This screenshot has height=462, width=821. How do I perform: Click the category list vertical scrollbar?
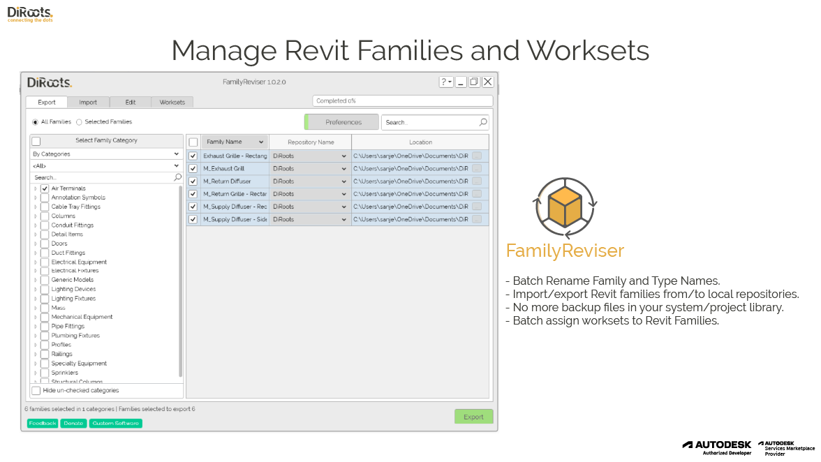pyautogui.click(x=181, y=281)
